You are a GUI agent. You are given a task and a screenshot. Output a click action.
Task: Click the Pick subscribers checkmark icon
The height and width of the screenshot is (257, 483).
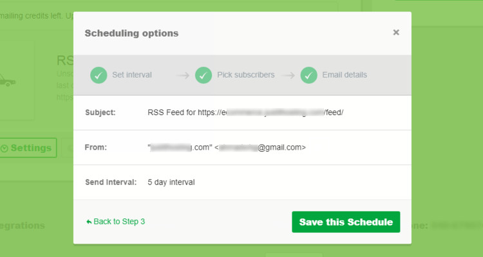point(204,75)
